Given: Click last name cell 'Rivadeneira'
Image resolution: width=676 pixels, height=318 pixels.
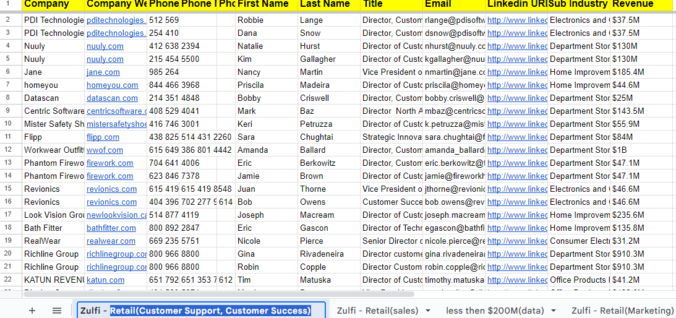Looking at the screenshot, I should [329, 254].
